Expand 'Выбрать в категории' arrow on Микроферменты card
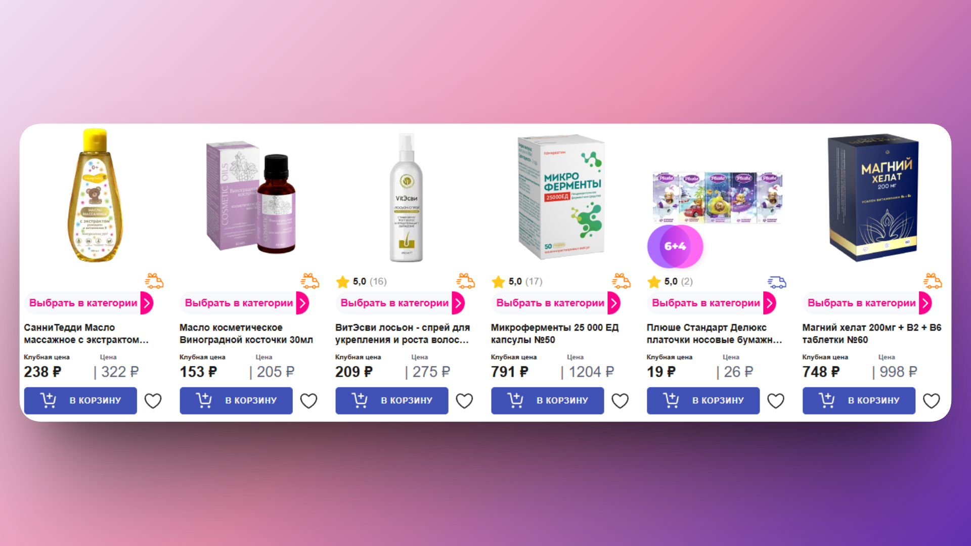971x546 pixels. pos(614,303)
